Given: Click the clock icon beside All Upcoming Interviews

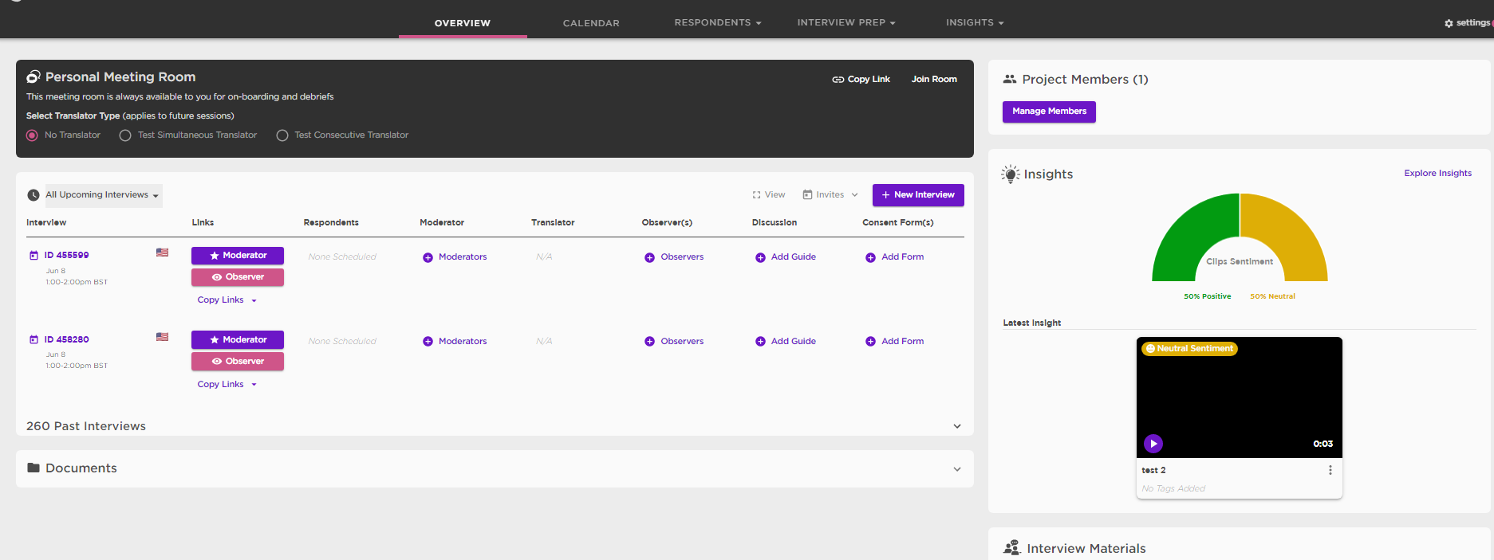Looking at the screenshot, I should (x=34, y=195).
